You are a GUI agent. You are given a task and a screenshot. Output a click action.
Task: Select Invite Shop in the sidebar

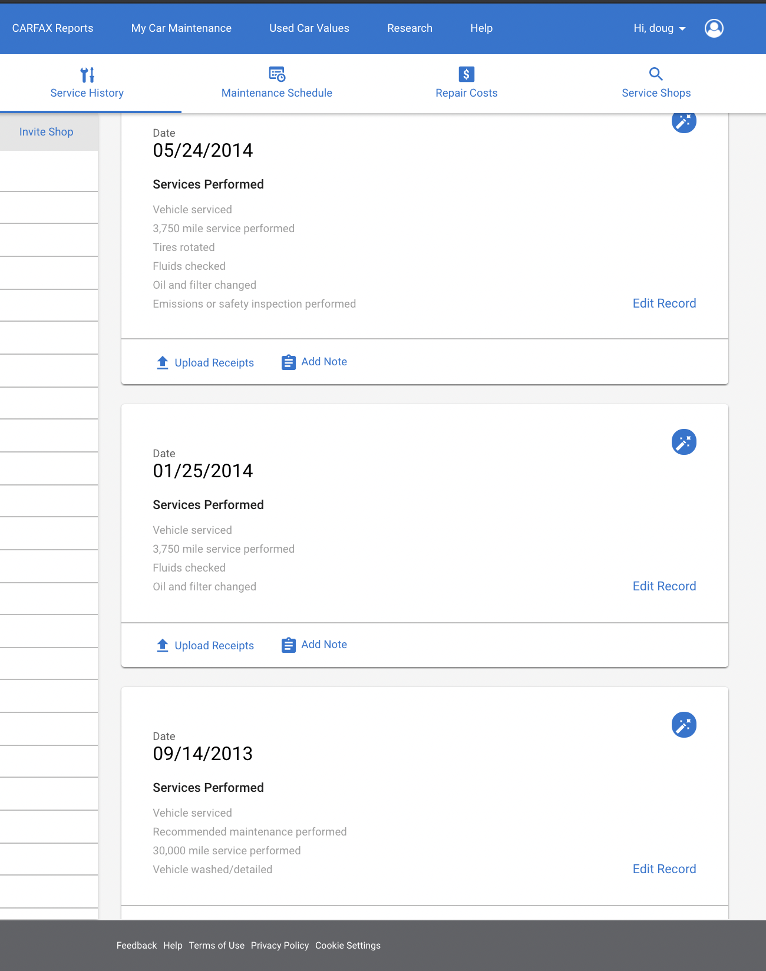46,132
